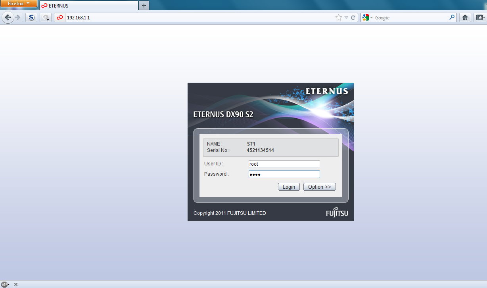Open the Google search engine selector
This screenshot has width=487, height=288.
tap(367, 17)
